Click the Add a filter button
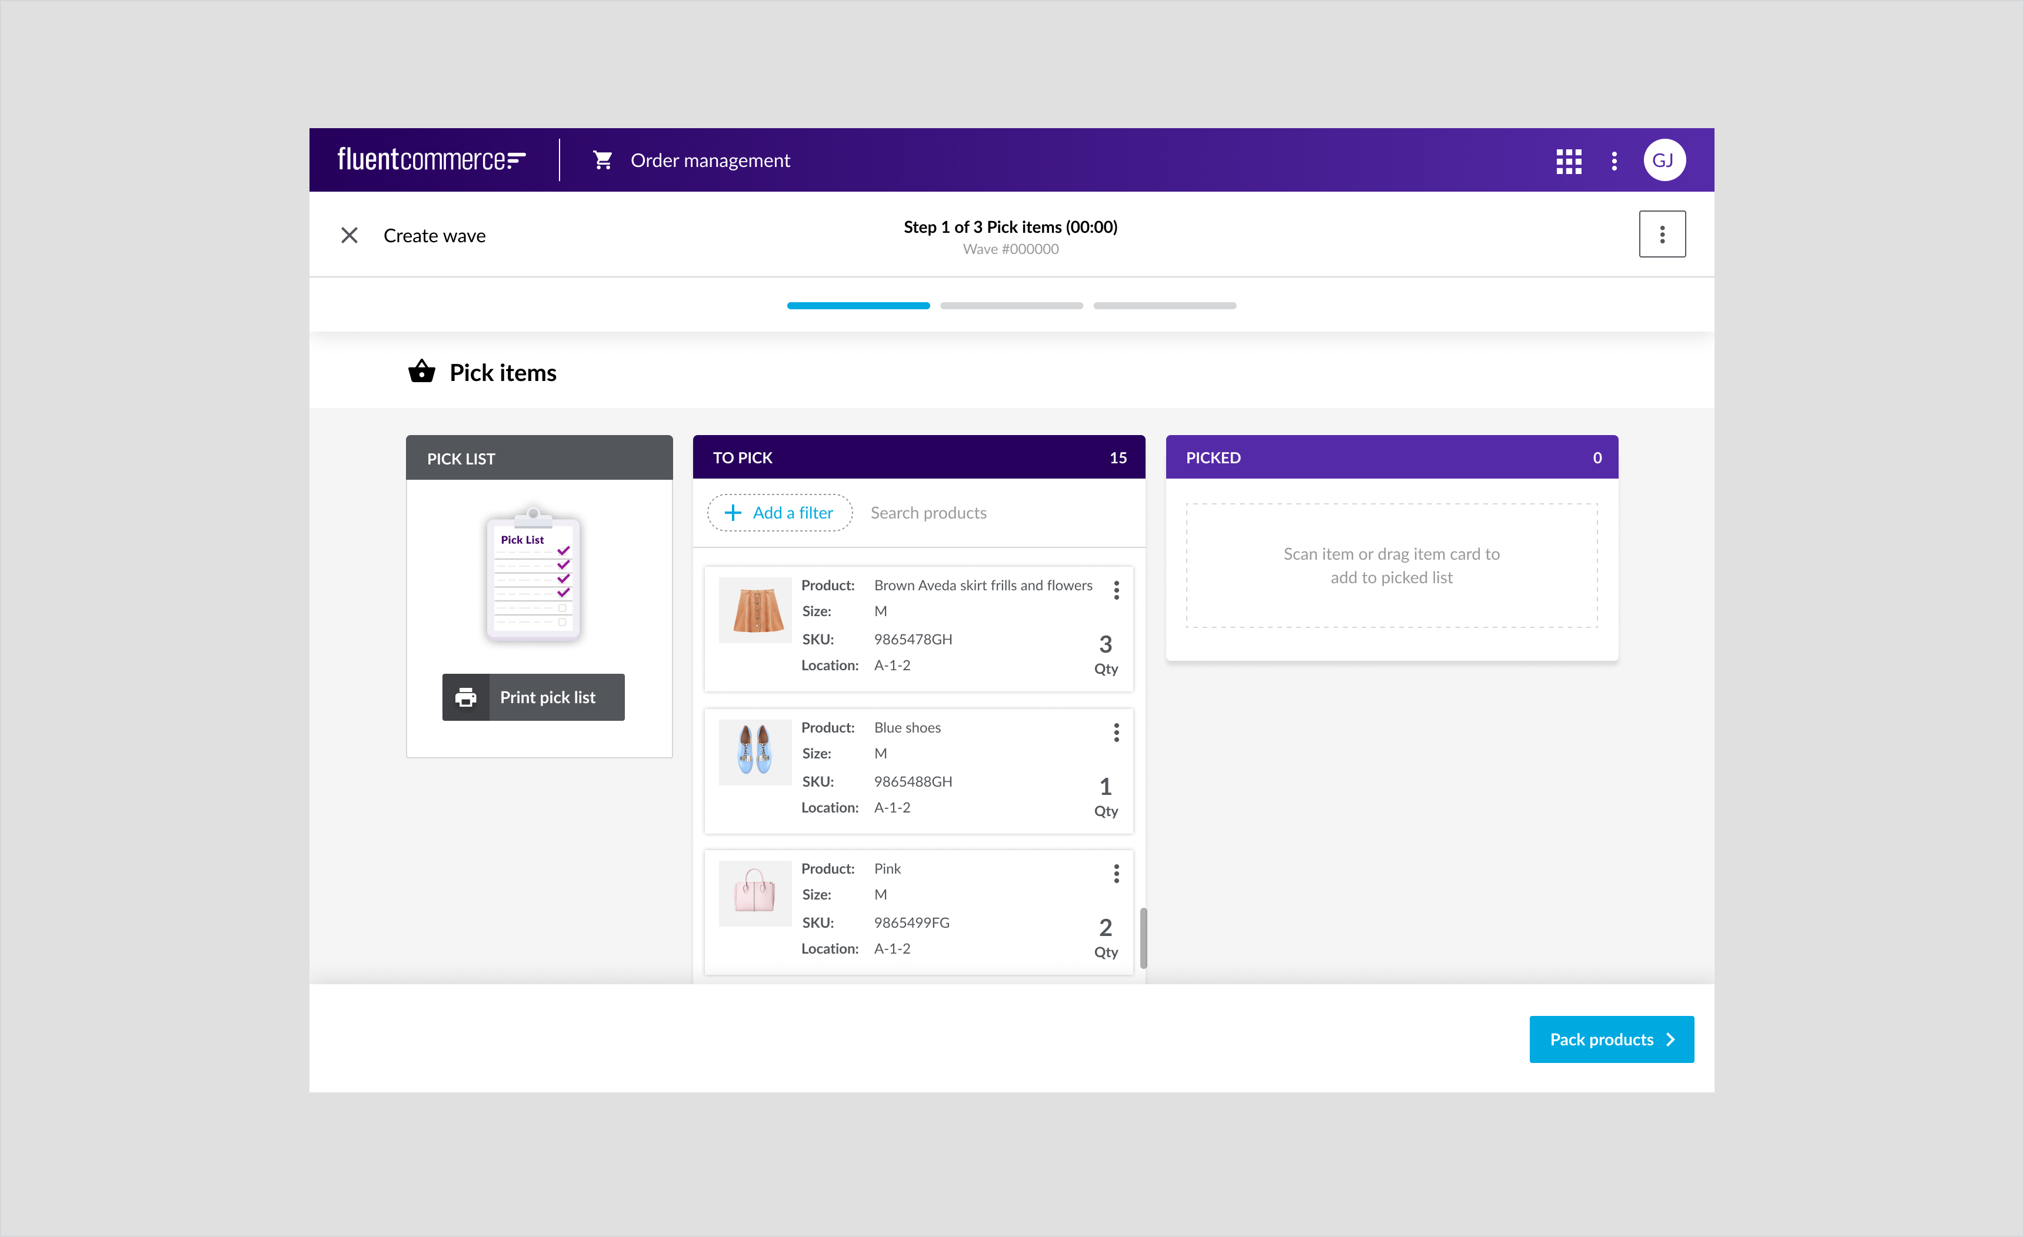Image resolution: width=2024 pixels, height=1237 pixels. pyautogui.click(x=780, y=513)
